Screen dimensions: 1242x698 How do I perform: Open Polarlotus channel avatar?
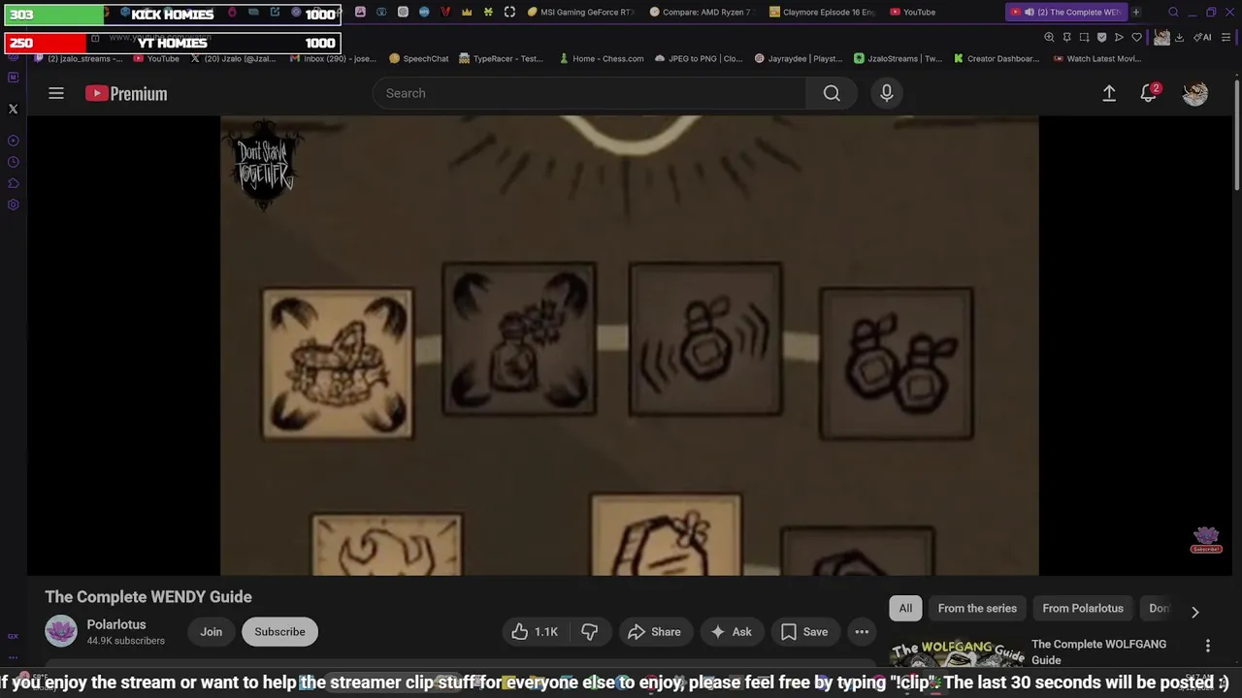coord(61,631)
